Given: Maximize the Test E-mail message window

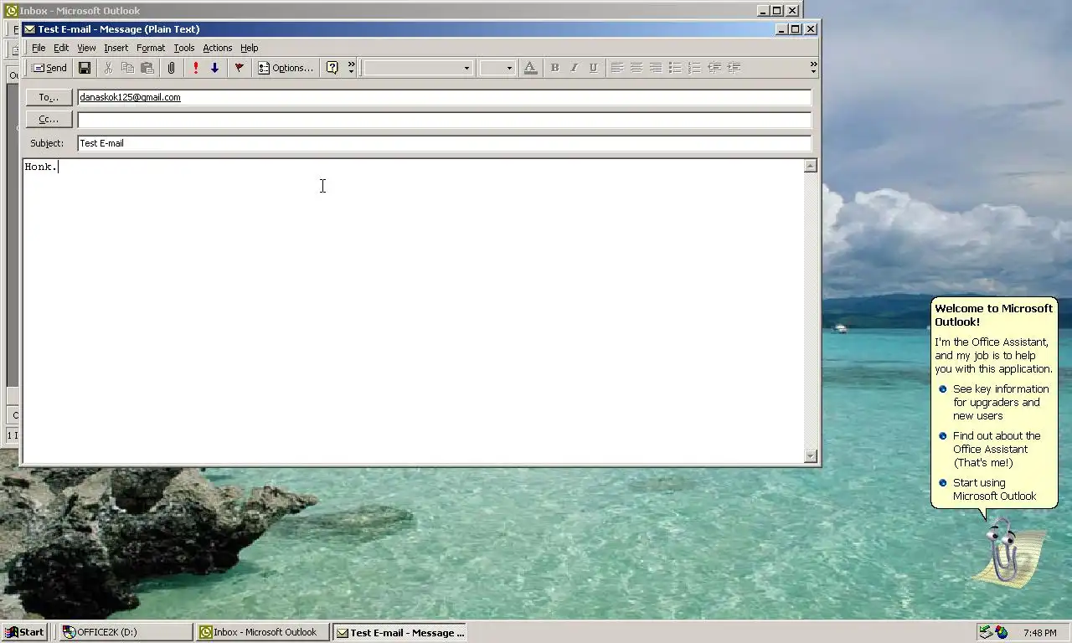Looking at the screenshot, I should (796, 29).
